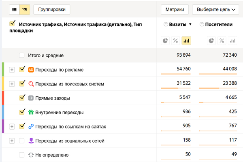Open the Группировки button
This screenshot has width=243, height=162.
(x=52, y=9)
